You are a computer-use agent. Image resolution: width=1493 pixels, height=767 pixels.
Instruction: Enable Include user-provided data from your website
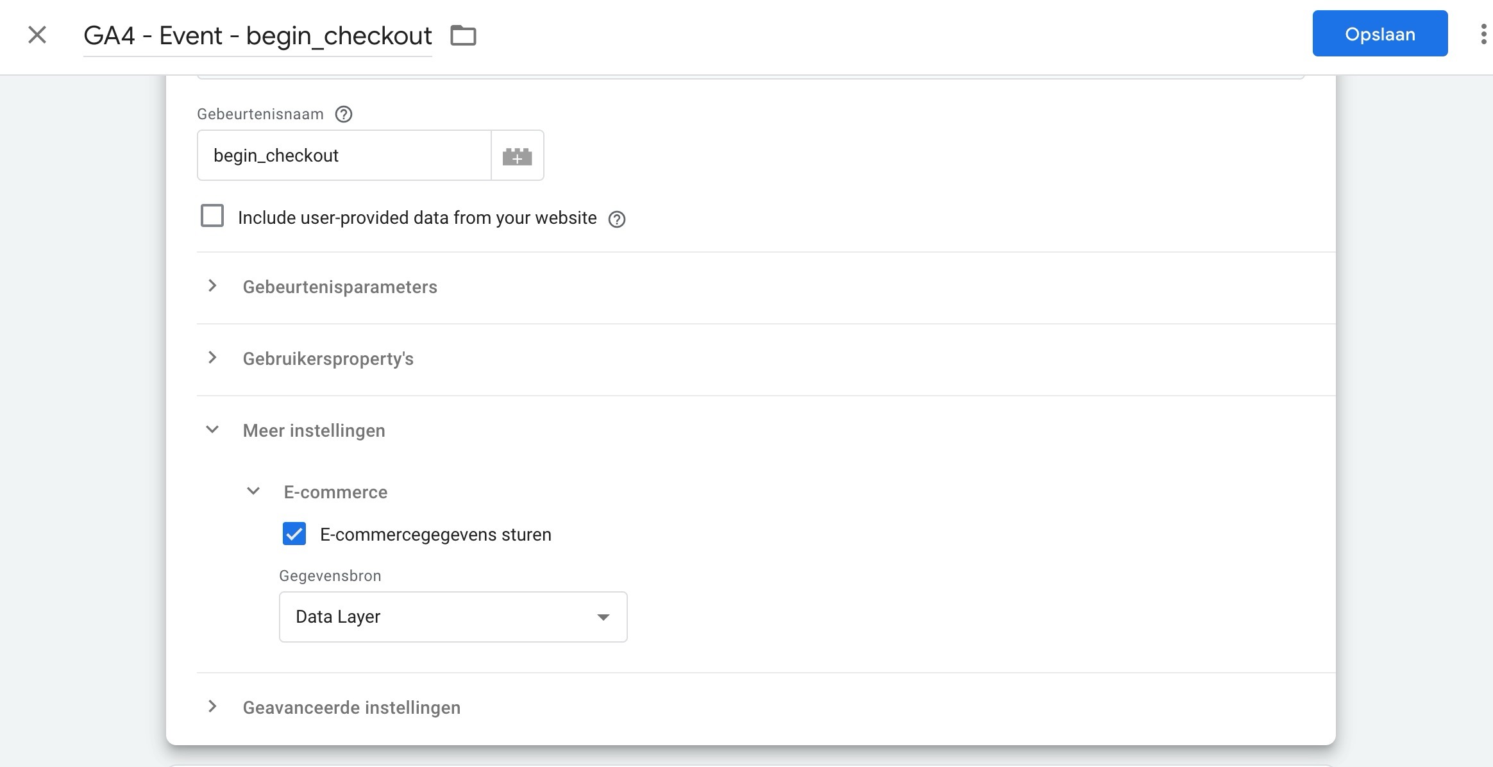(x=212, y=216)
